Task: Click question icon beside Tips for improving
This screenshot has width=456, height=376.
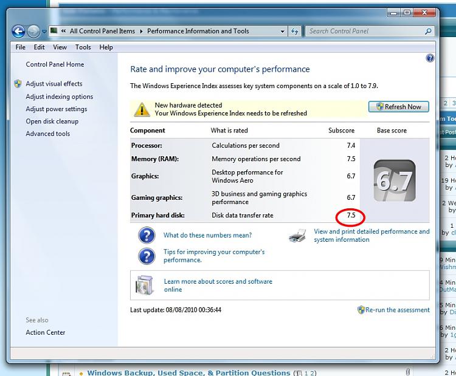Action: click(x=147, y=256)
